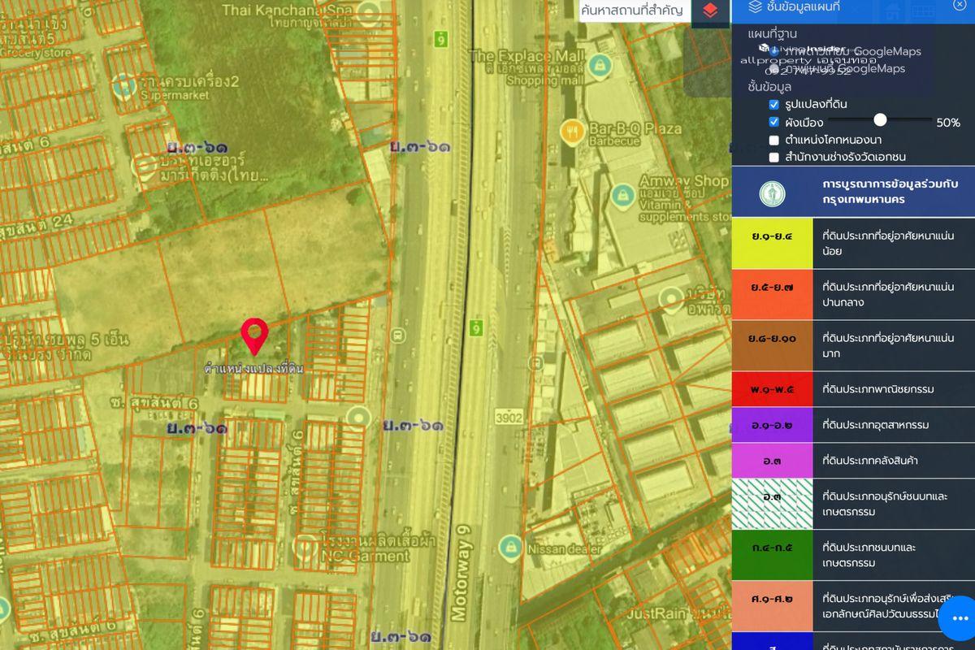Enable the ตำแหน่งโคกหนองนา layer checkbox
Viewport: 975px width, 650px height.
[x=774, y=140]
